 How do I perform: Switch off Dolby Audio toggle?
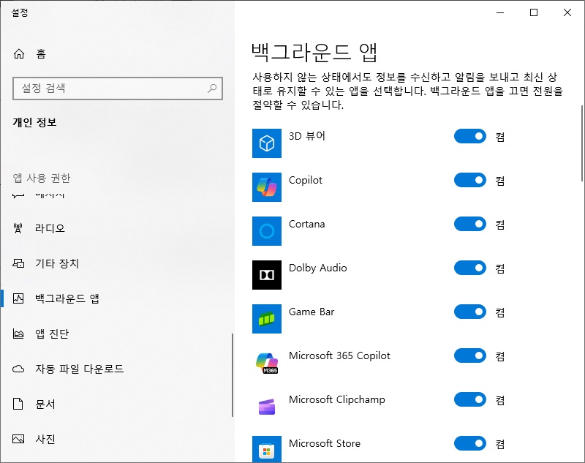(x=470, y=268)
